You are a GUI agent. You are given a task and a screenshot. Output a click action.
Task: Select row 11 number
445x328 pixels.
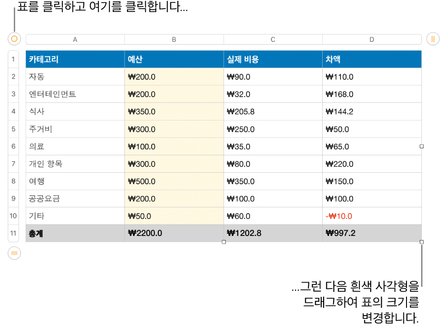pos(13,233)
